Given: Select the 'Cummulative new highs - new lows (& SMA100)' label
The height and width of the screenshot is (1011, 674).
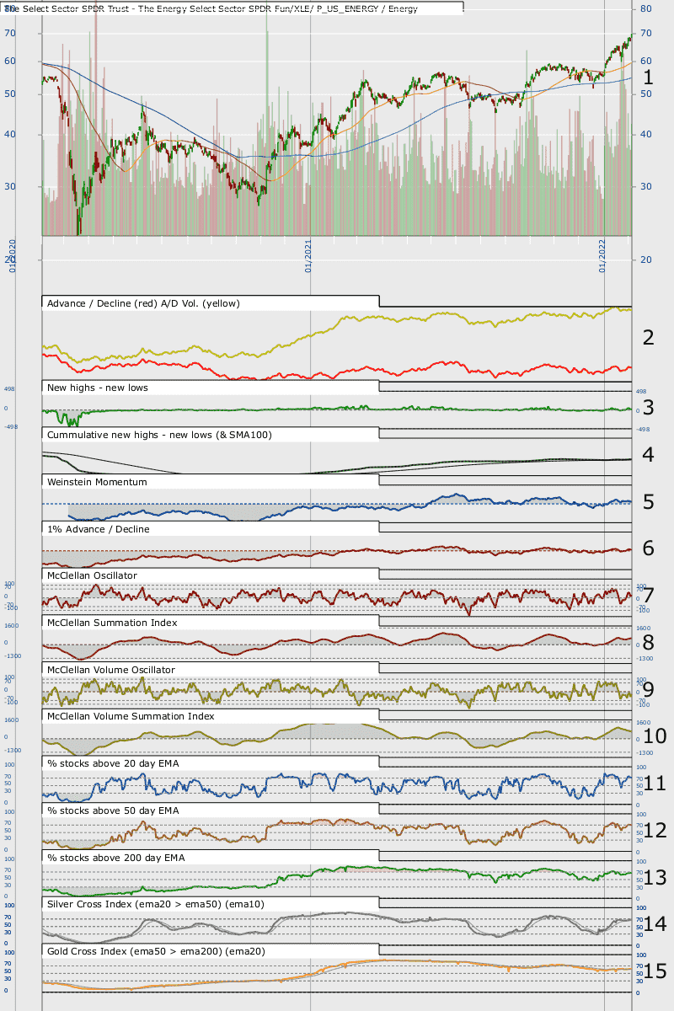Looking at the screenshot, I should point(159,435).
